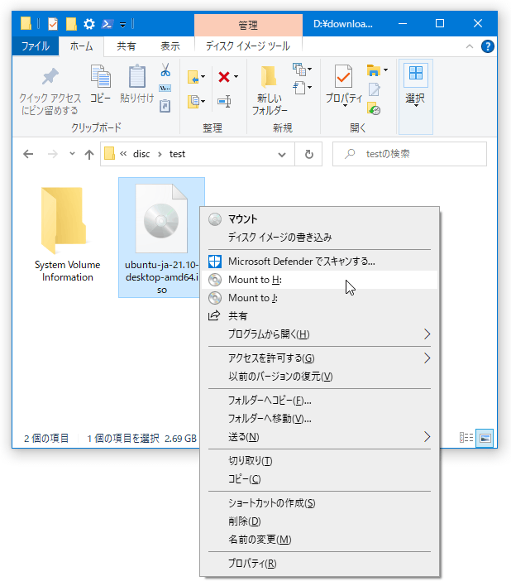Click the Paste shortcut icon
511x586 pixels.
(x=165, y=106)
